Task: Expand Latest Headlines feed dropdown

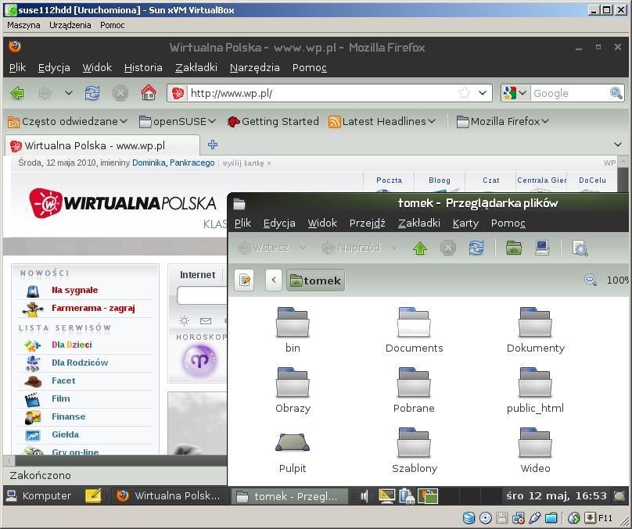Action: point(382,121)
